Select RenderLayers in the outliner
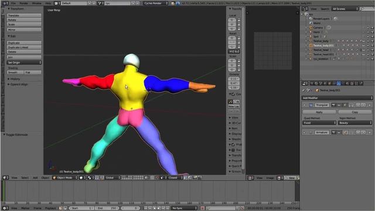 pyautogui.click(x=321, y=19)
